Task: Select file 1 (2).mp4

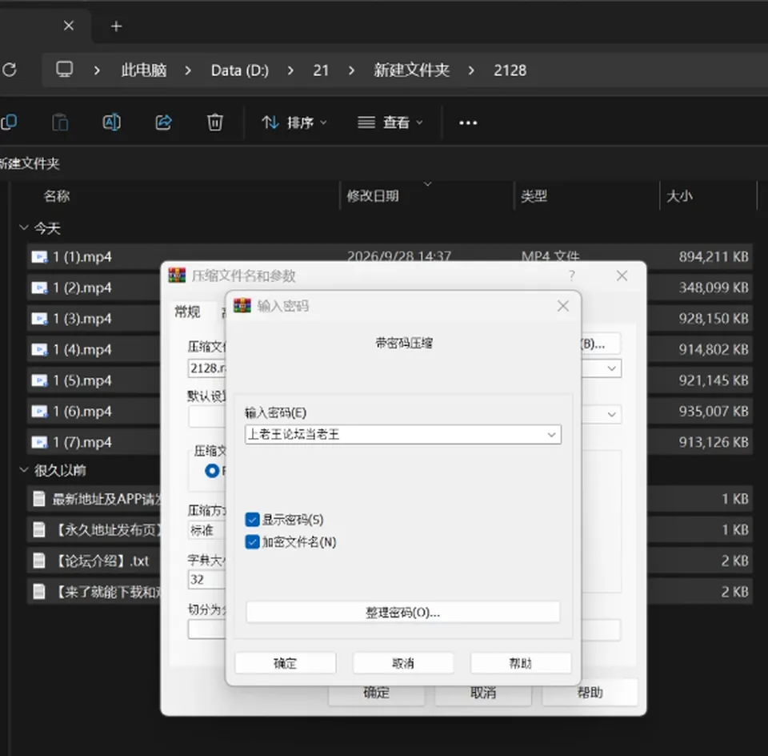Action: [82, 288]
